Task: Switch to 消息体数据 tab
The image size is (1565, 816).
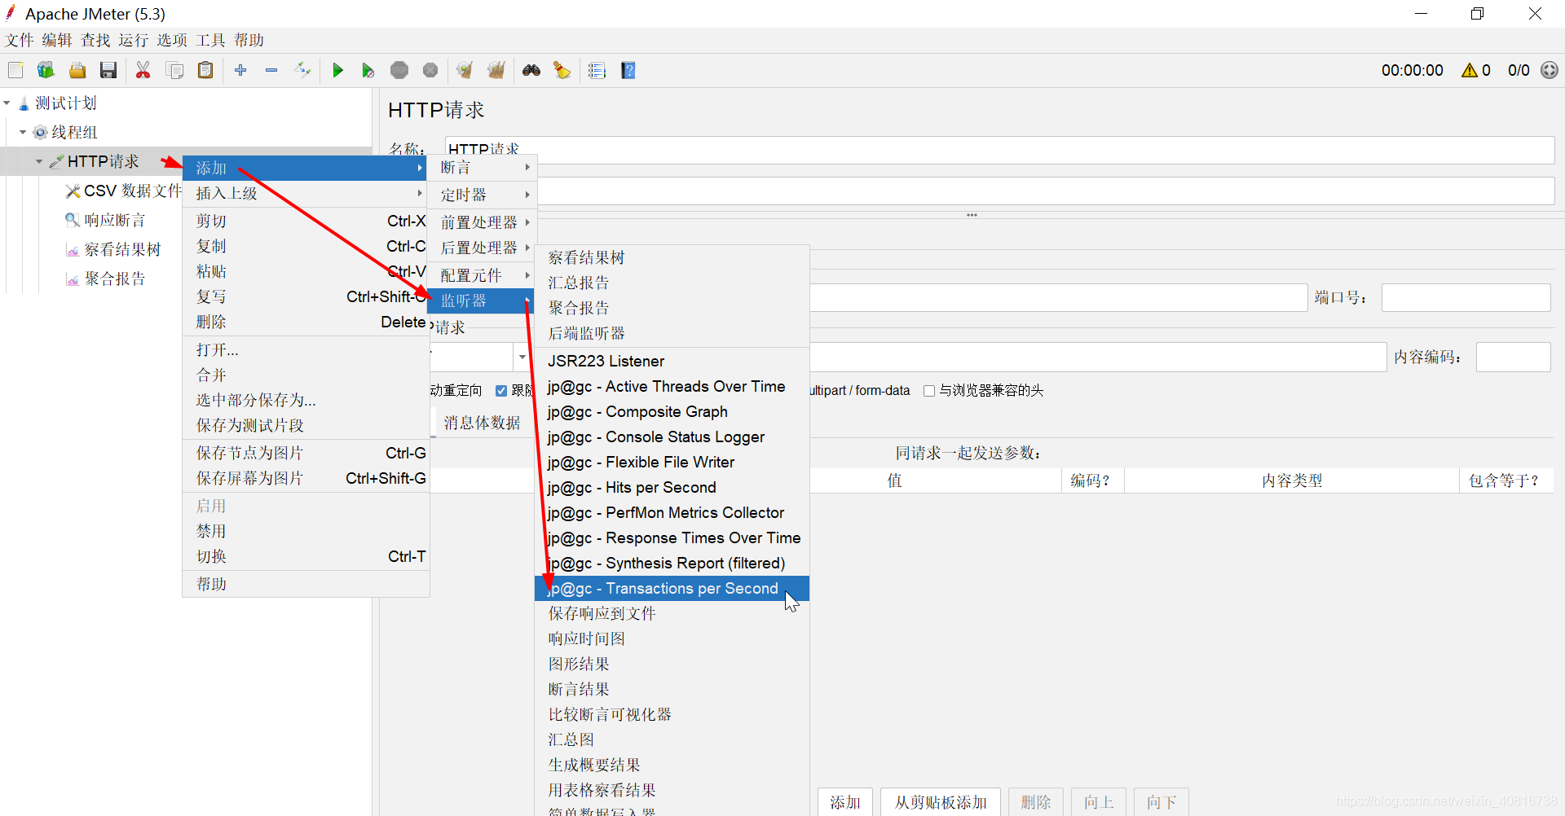Action: point(482,423)
